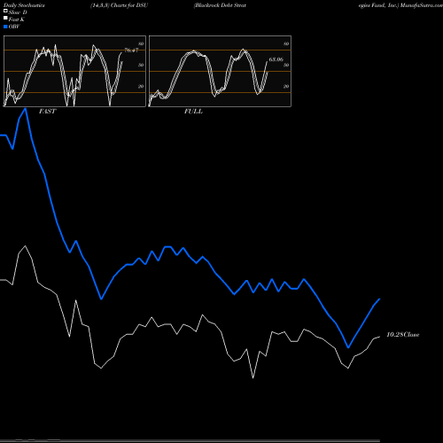Screen dimensions: 443x443
Task: Click the blue OBV legend swatch
Action: (5, 27)
